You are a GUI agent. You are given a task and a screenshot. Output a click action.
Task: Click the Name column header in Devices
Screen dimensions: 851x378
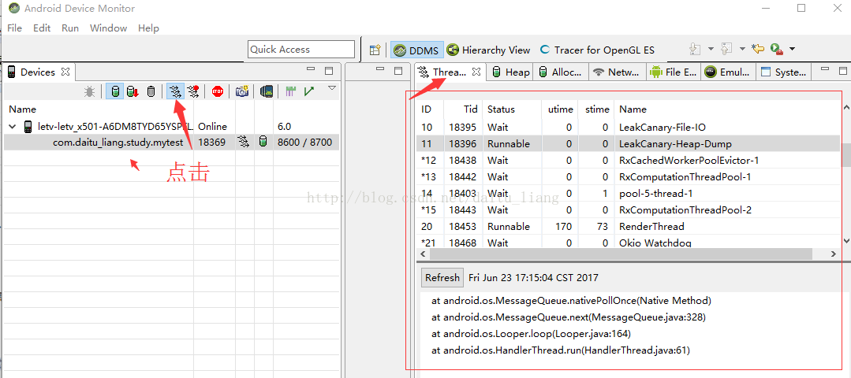pyautogui.click(x=22, y=109)
